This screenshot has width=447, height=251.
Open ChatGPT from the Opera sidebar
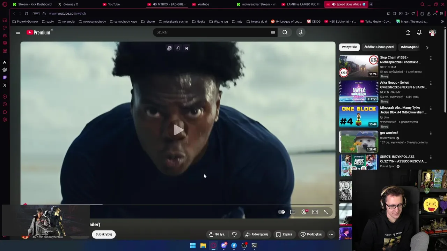(x=5, y=70)
